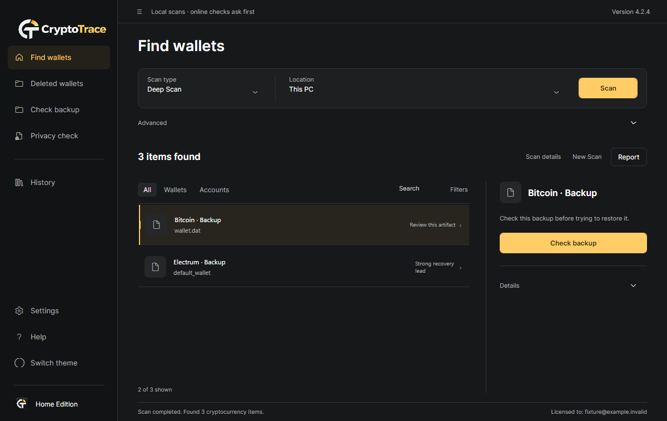Screen dimensions: 667x421
Task: Expand the Details section chevron
Action: (x=634, y=285)
